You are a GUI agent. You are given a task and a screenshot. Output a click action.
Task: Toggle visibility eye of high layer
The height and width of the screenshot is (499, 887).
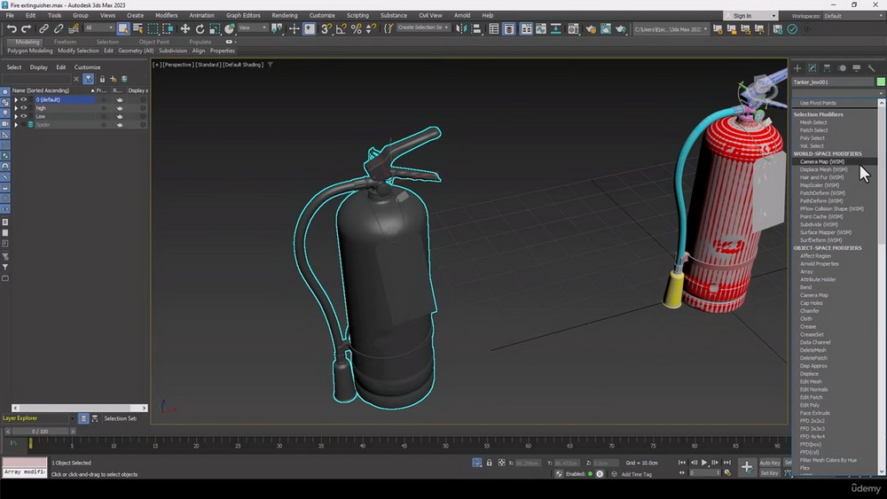(24, 108)
